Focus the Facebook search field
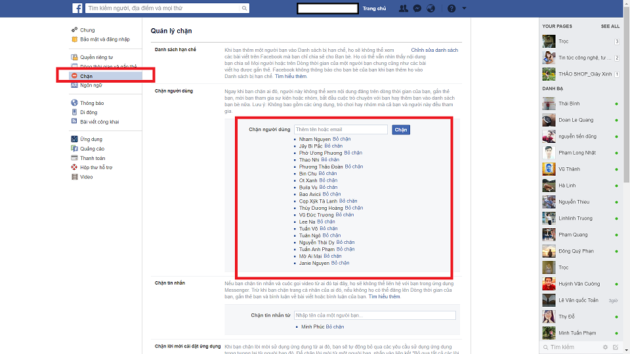The height and width of the screenshot is (354, 630). pyautogui.click(x=163, y=8)
